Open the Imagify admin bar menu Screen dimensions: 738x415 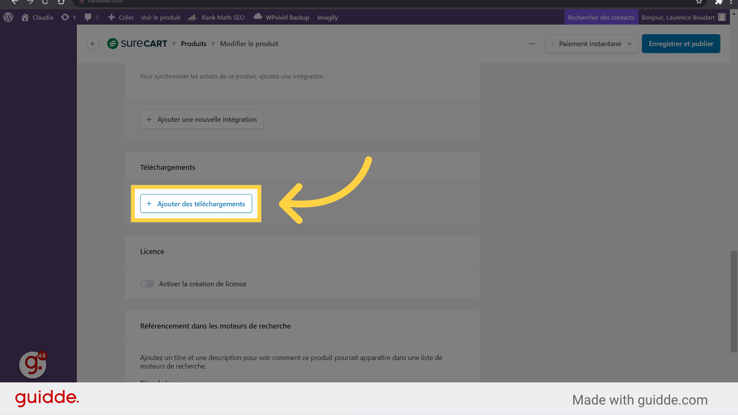pyautogui.click(x=327, y=17)
